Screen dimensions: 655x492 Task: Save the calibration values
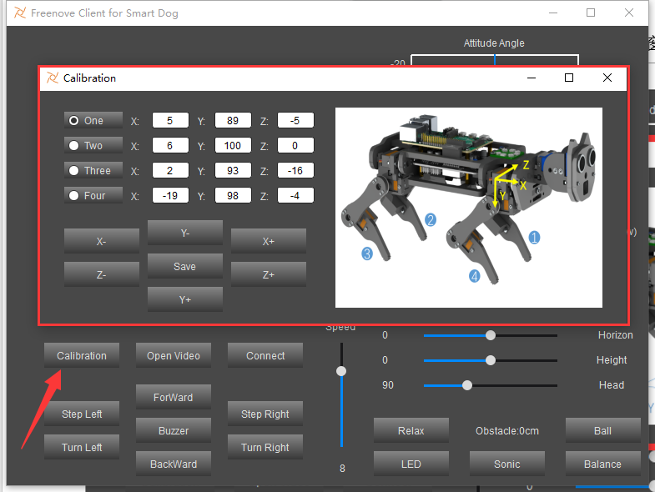(185, 266)
